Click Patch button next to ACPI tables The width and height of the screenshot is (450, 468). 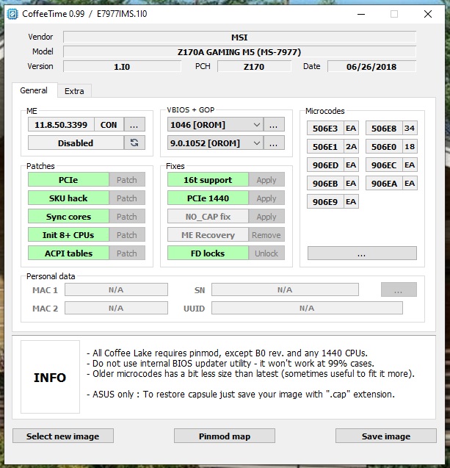point(127,253)
